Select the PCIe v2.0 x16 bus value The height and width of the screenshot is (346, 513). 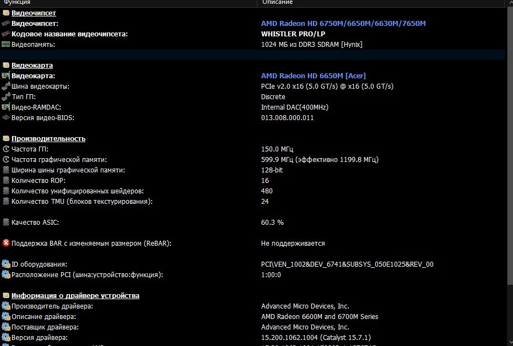click(327, 86)
